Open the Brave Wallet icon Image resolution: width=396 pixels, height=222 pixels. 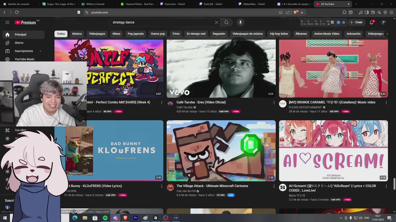tap(373, 12)
